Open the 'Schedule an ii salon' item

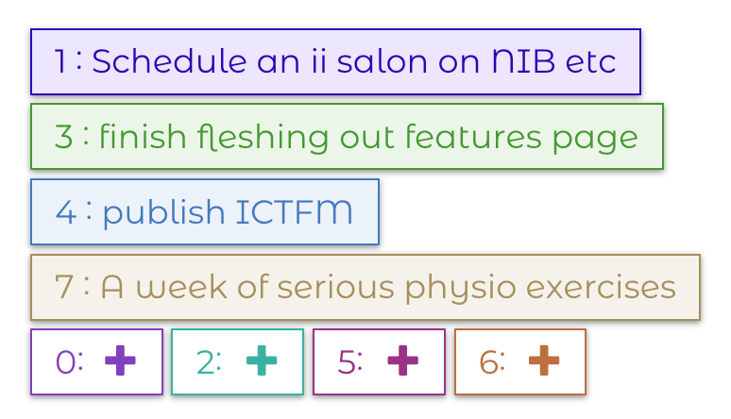335,62
